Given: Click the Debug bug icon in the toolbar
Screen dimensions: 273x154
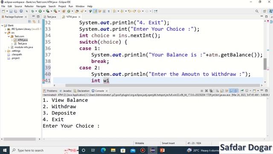Looking at the screenshot, I should 32,11.
